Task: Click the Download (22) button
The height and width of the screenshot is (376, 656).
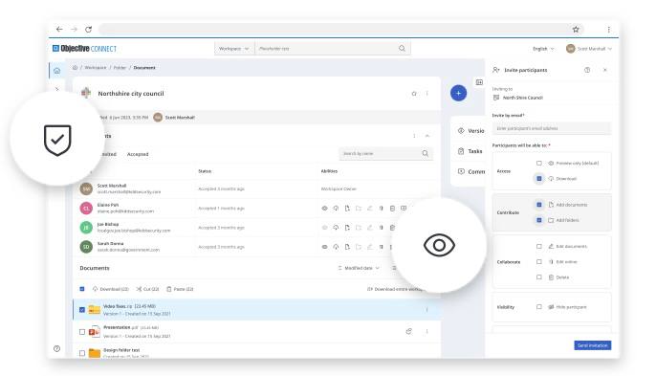Action: pos(111,289)
